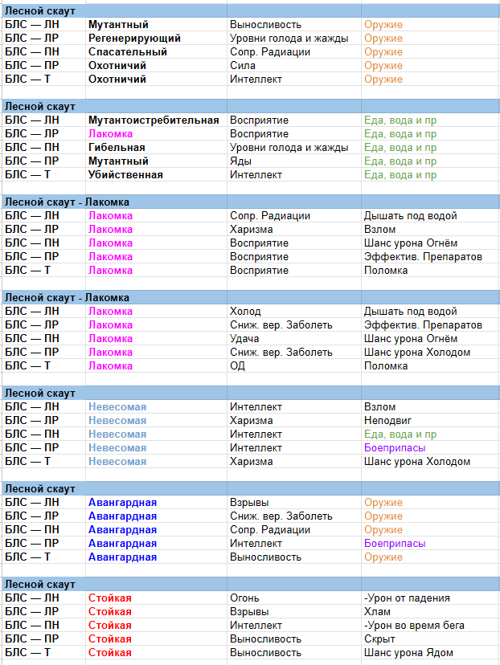Select the 'Регенерирующий' cell
This screenshot has width=500, height=665.
(156, 39)
